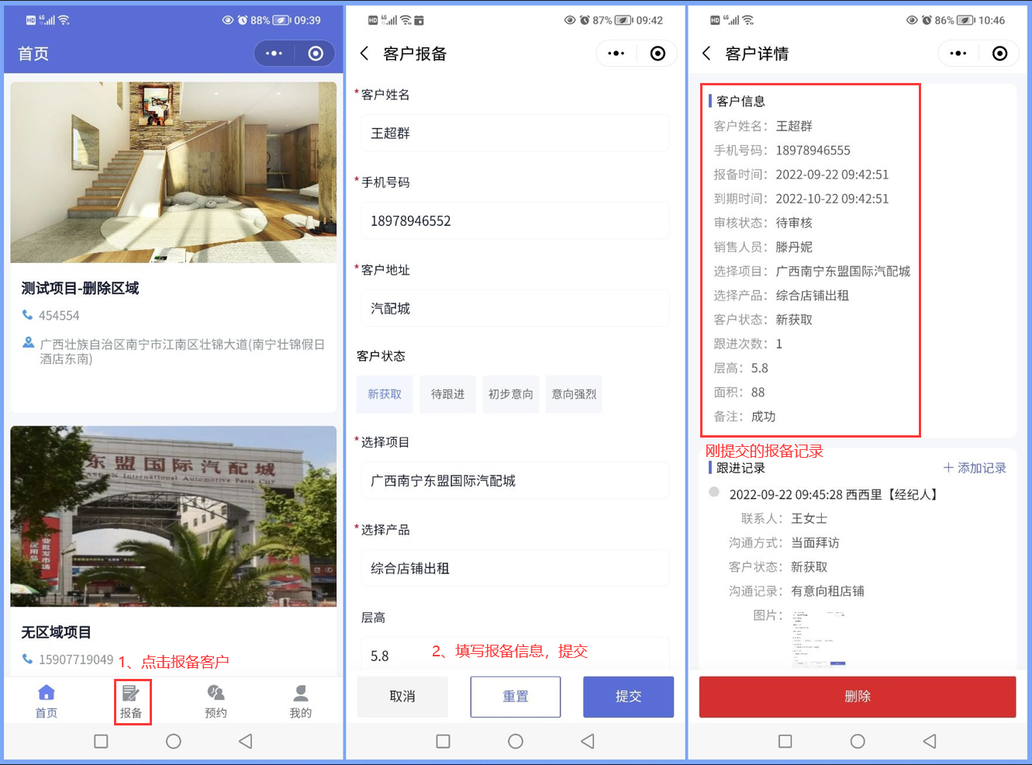Tap Android back triangle under 首页 screen
Viewport: 1032px width, 765px height.
(x=246, y=742)
